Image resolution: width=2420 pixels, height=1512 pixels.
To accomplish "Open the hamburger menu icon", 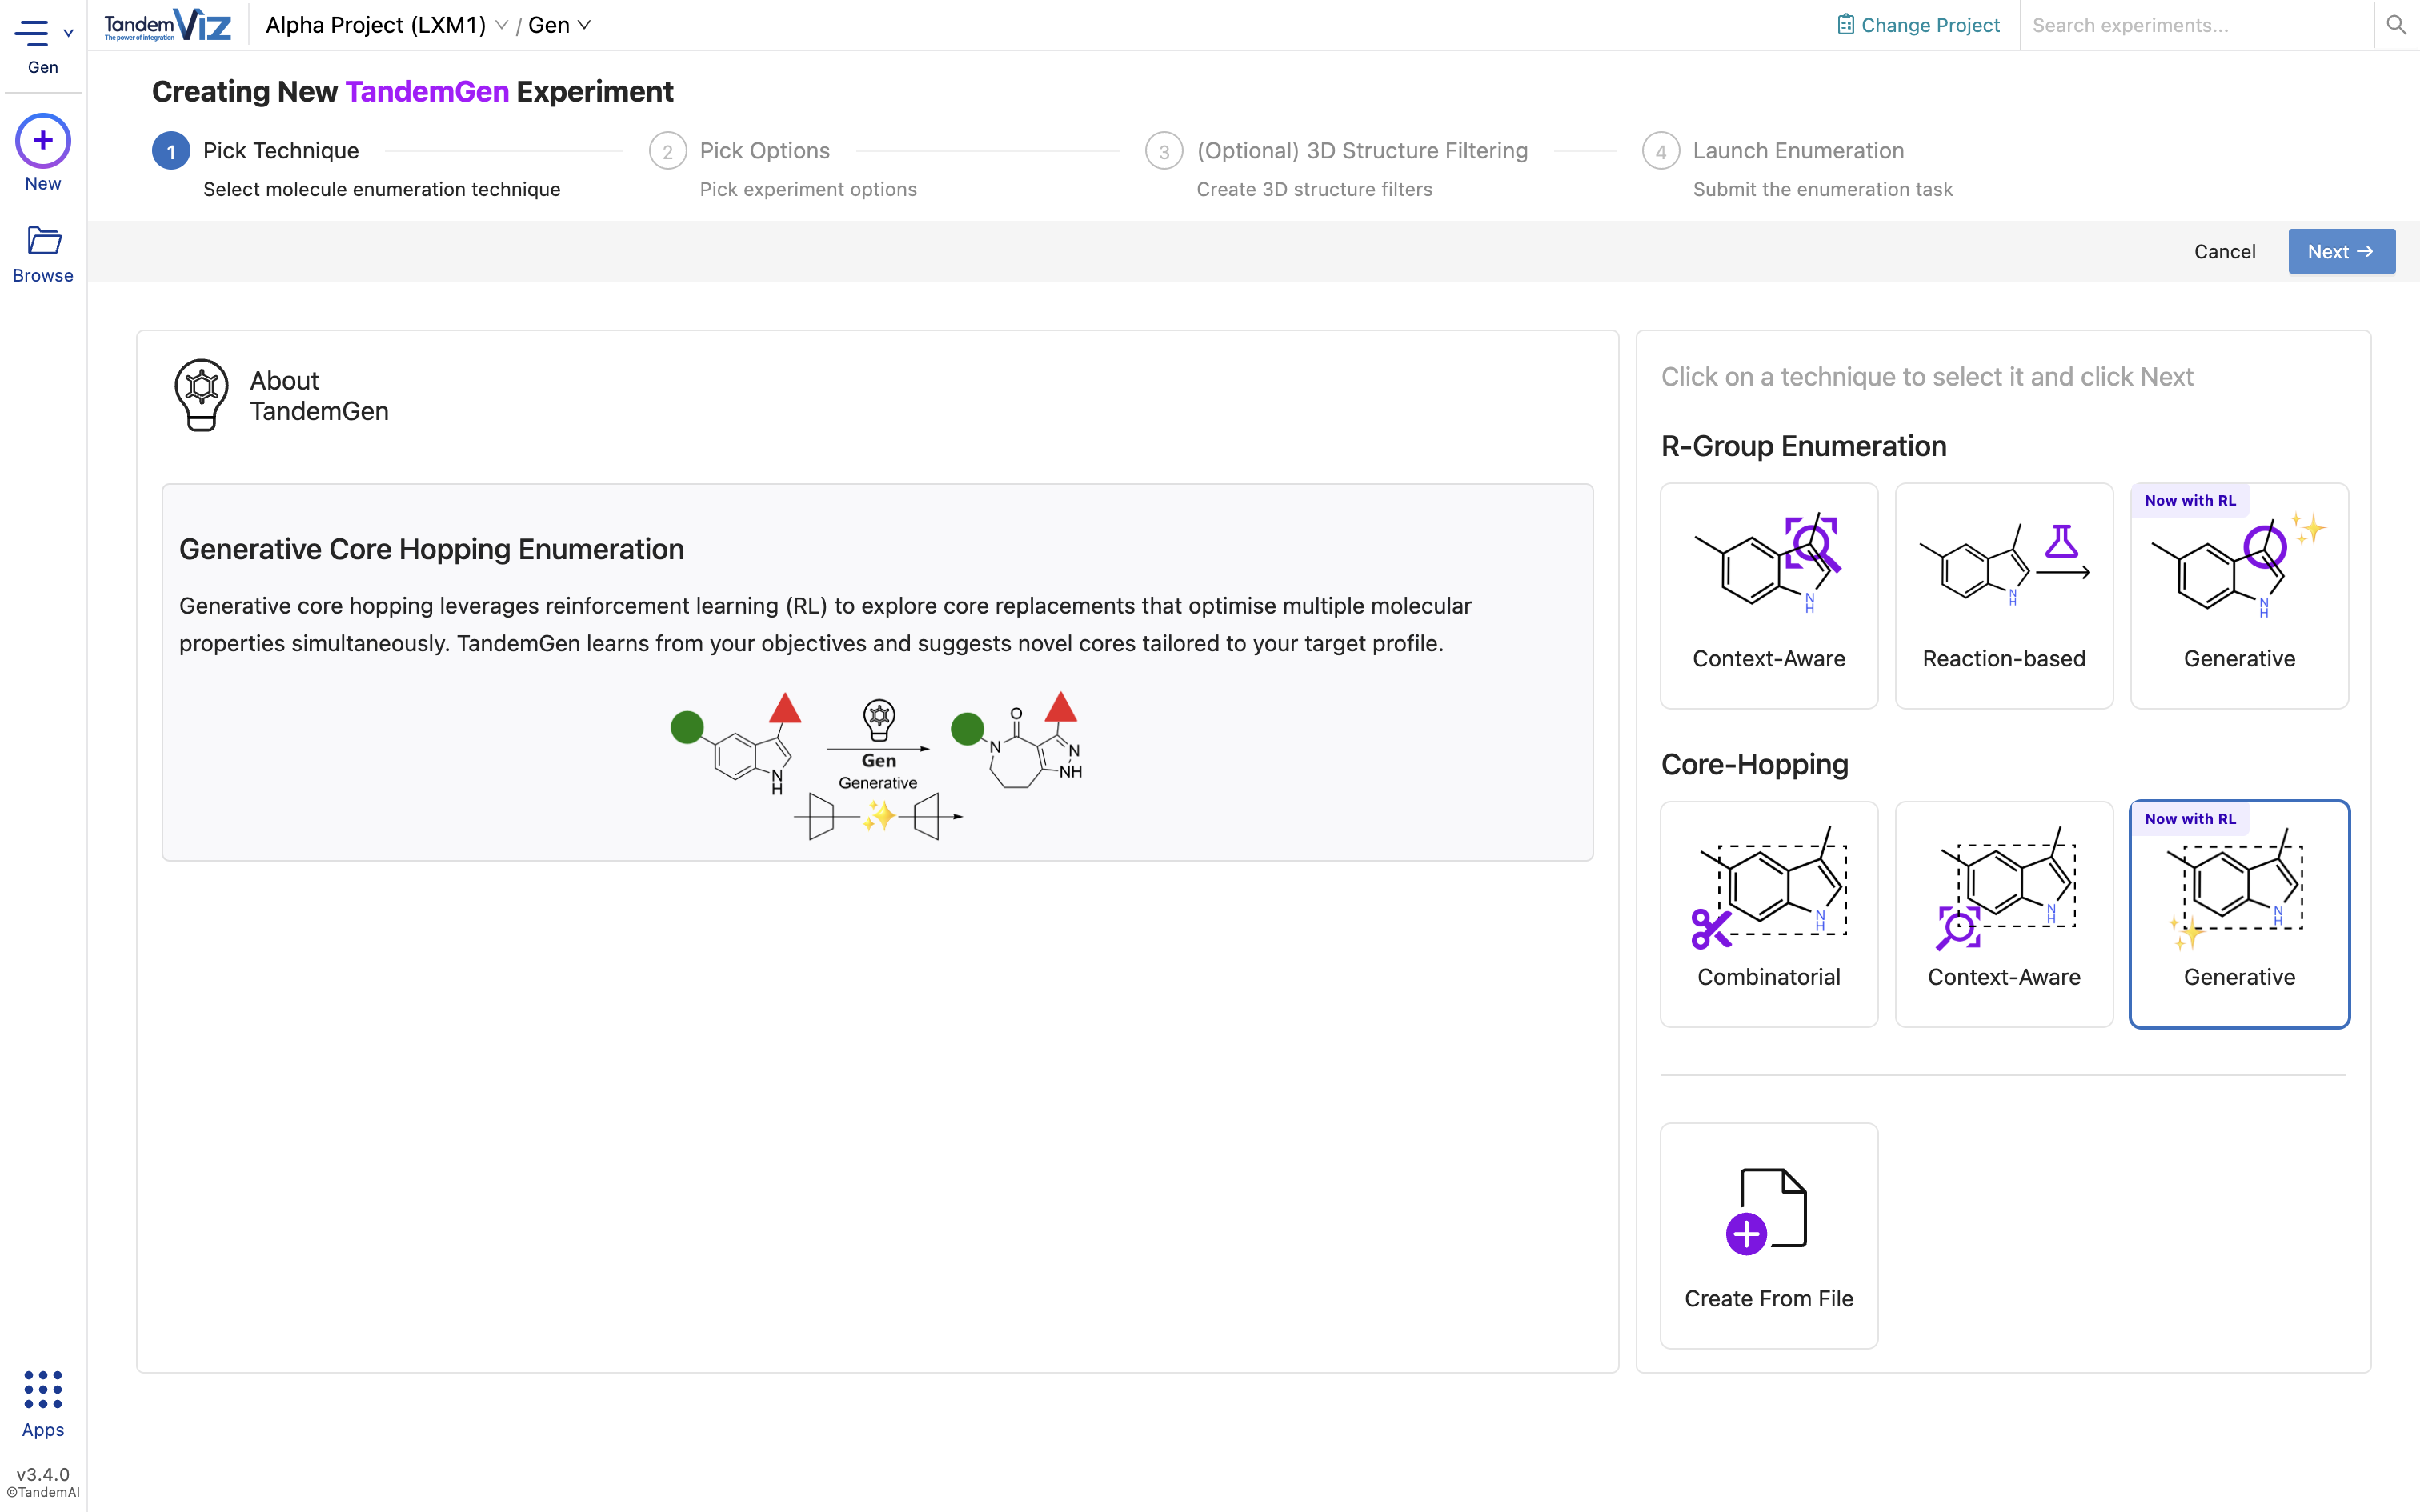I will point(31,33).
